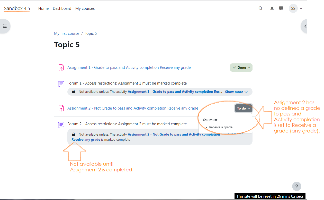Click the Forum 2 speech icon
The width and height of the screenshot is (324, 200).
[x=61, y=125]
